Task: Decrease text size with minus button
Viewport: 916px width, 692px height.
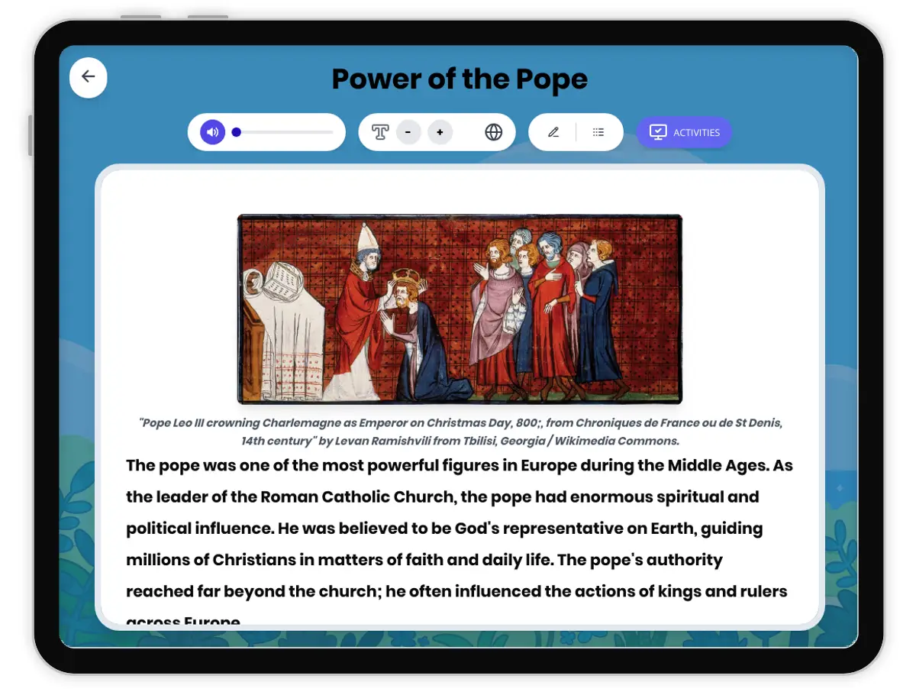Action: click(x=408, y=132)
